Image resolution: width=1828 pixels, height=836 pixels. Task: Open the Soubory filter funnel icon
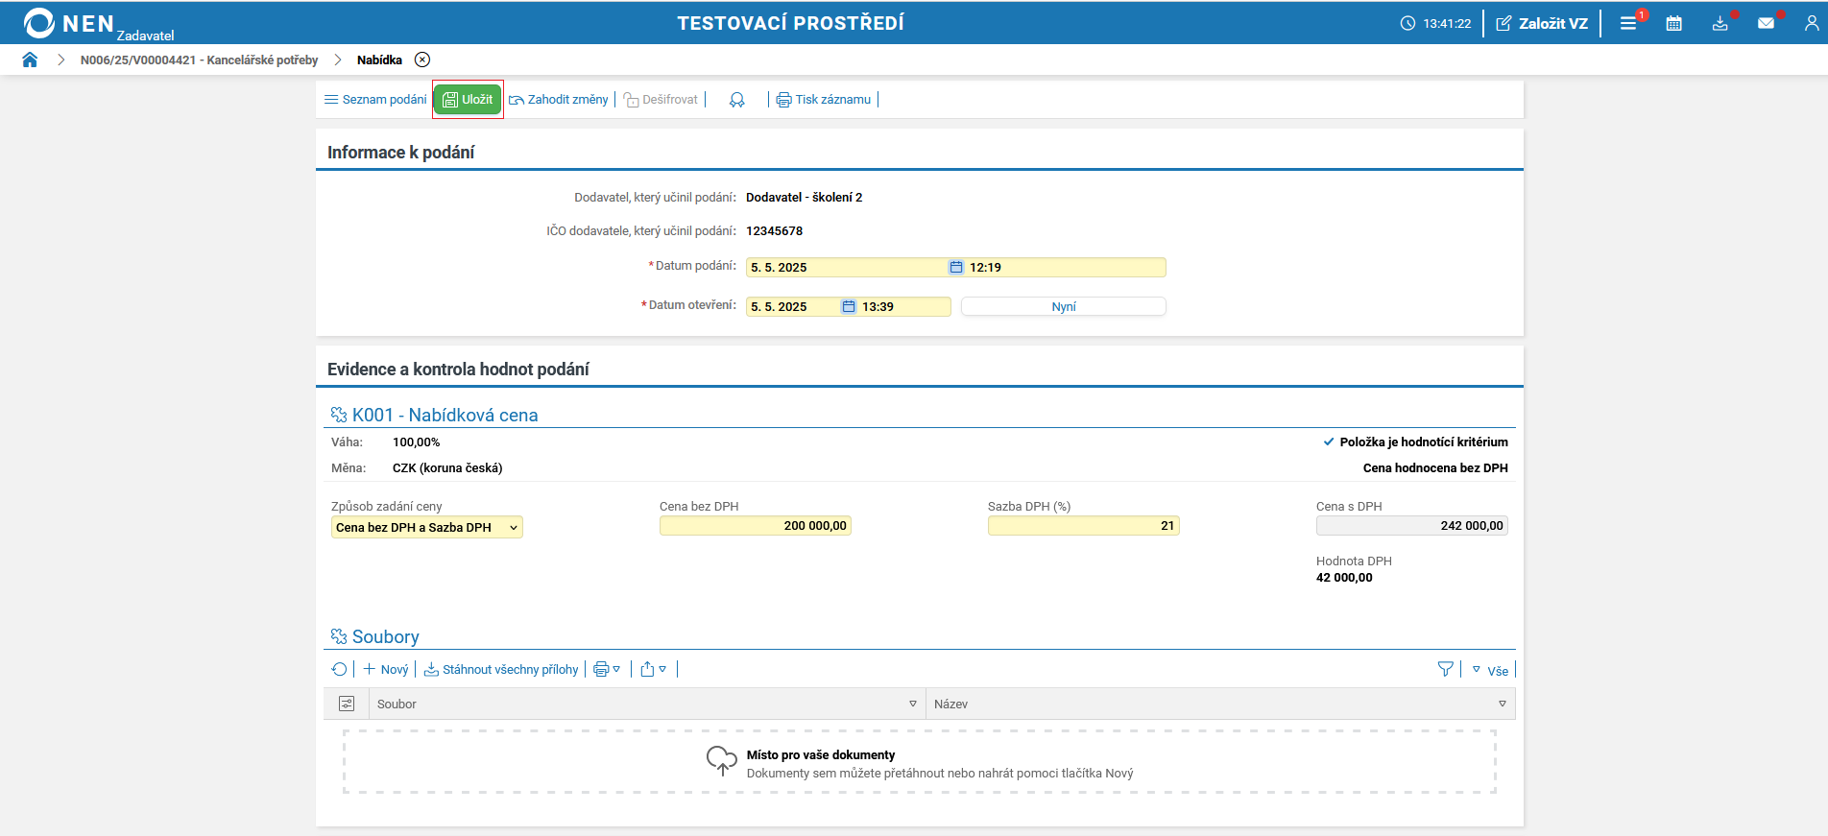point(1445,669)
